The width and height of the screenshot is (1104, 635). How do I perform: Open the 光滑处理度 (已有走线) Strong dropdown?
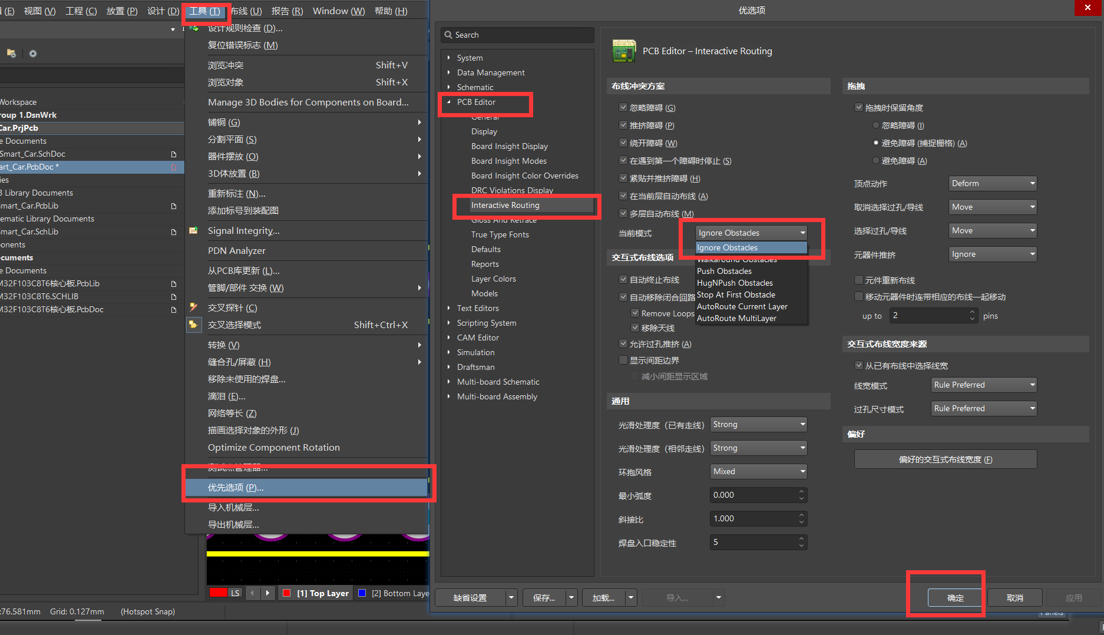click(759, 424)
